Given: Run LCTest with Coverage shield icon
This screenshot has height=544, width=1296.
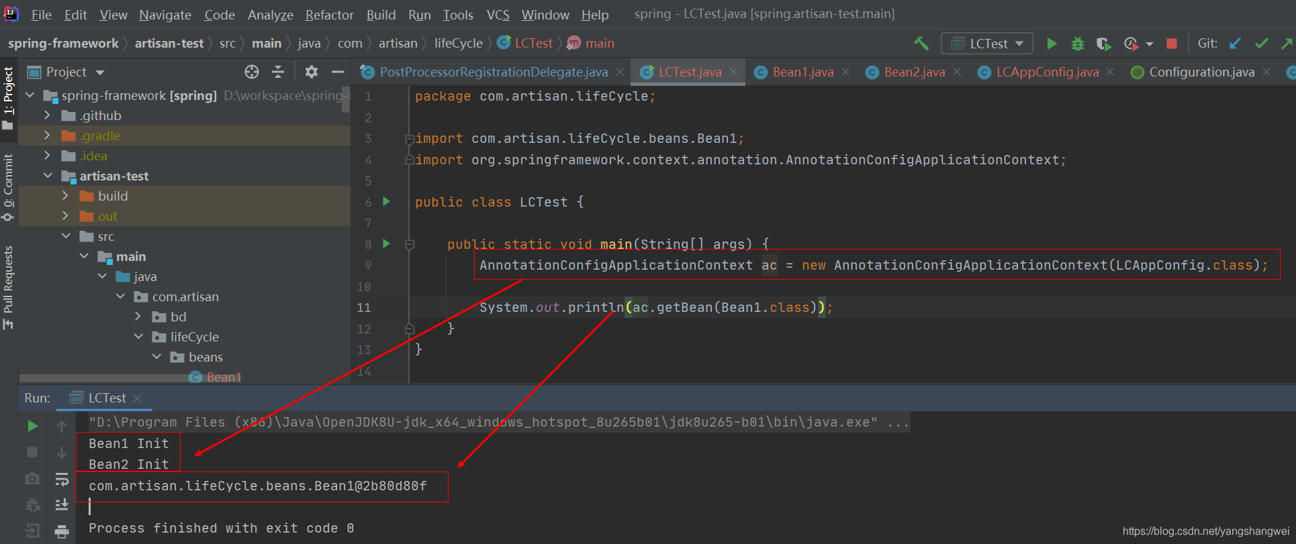Looking at the screenshot, I should 1103,44.
